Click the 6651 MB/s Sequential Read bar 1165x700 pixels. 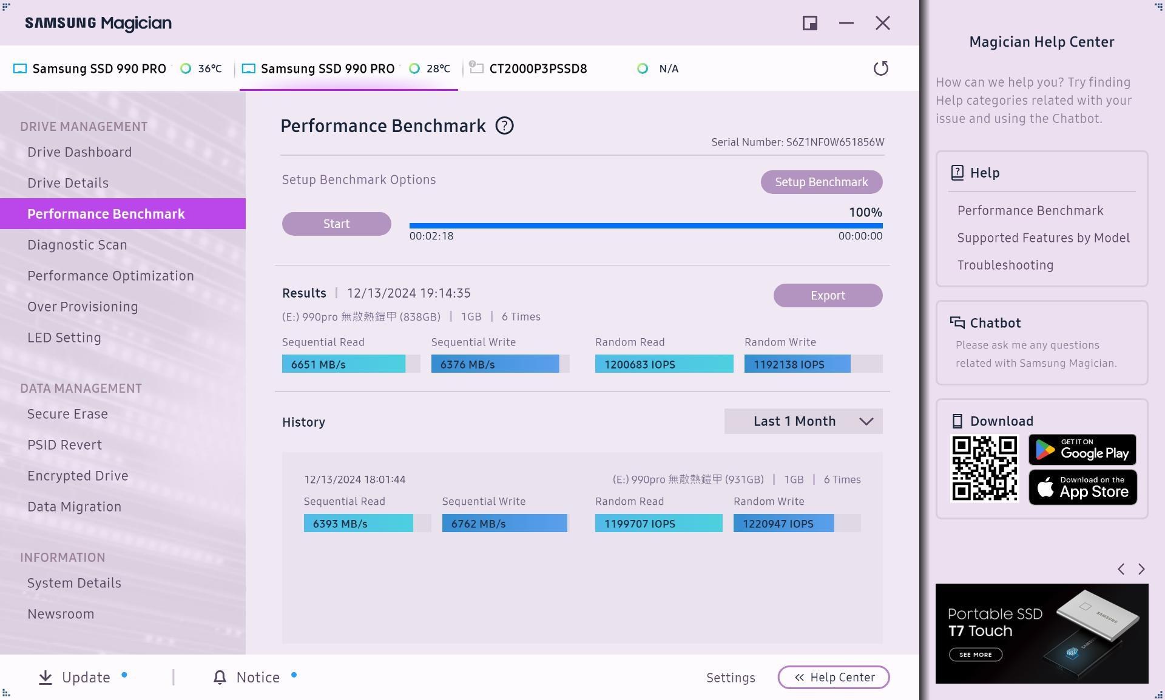click(351, 364)
